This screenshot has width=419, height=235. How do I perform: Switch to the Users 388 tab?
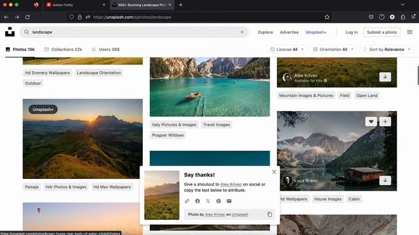click(105, 50)
